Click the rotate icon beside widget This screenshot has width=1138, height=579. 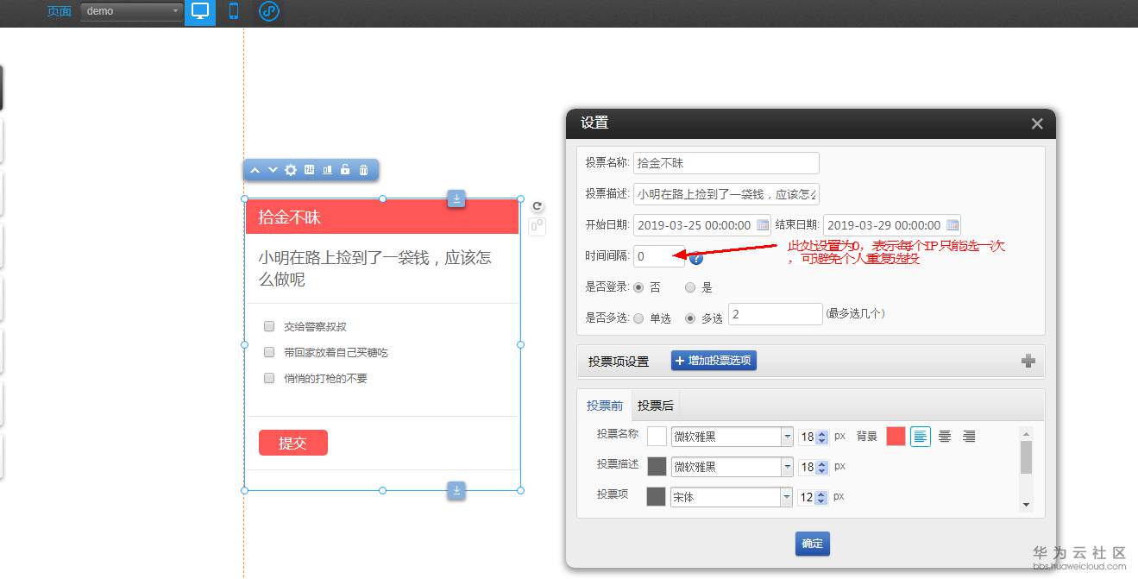tap(537, 206)
